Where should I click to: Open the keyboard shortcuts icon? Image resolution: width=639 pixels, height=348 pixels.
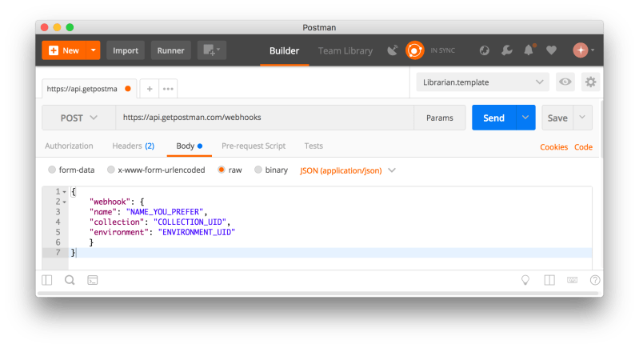572,280
